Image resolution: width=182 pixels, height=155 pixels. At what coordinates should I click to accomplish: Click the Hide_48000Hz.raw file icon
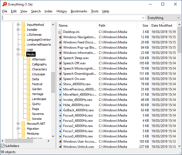[x=60, y=105]
